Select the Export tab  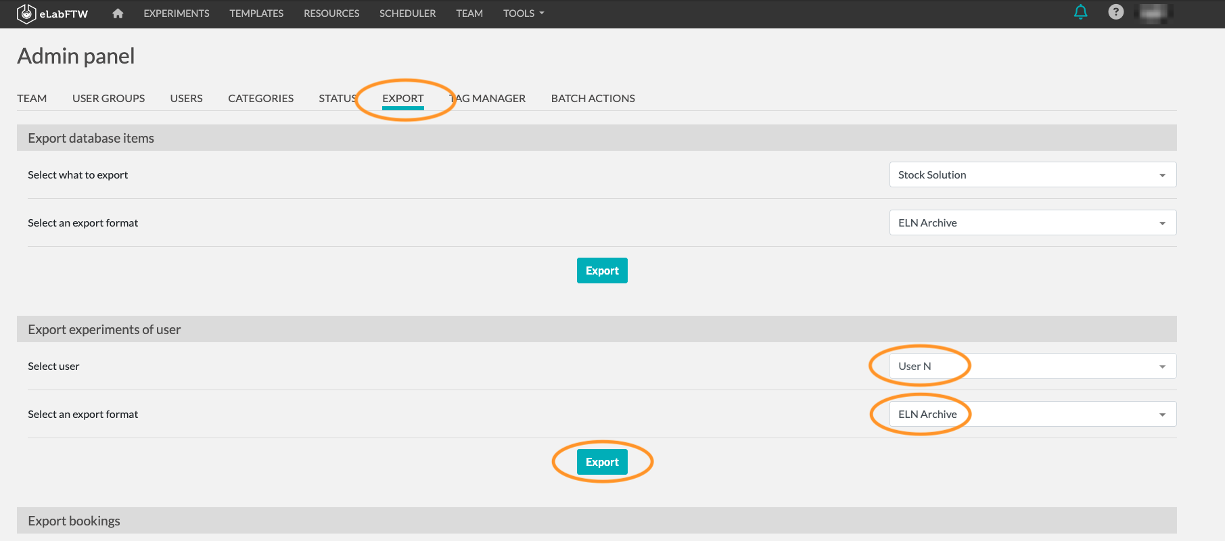pos(403,99)
